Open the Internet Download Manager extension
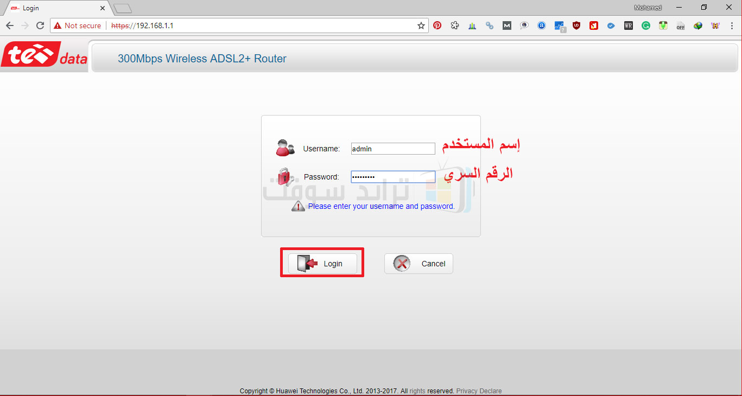This screenshot has height=396, width=742. click(x=698, y=25)
